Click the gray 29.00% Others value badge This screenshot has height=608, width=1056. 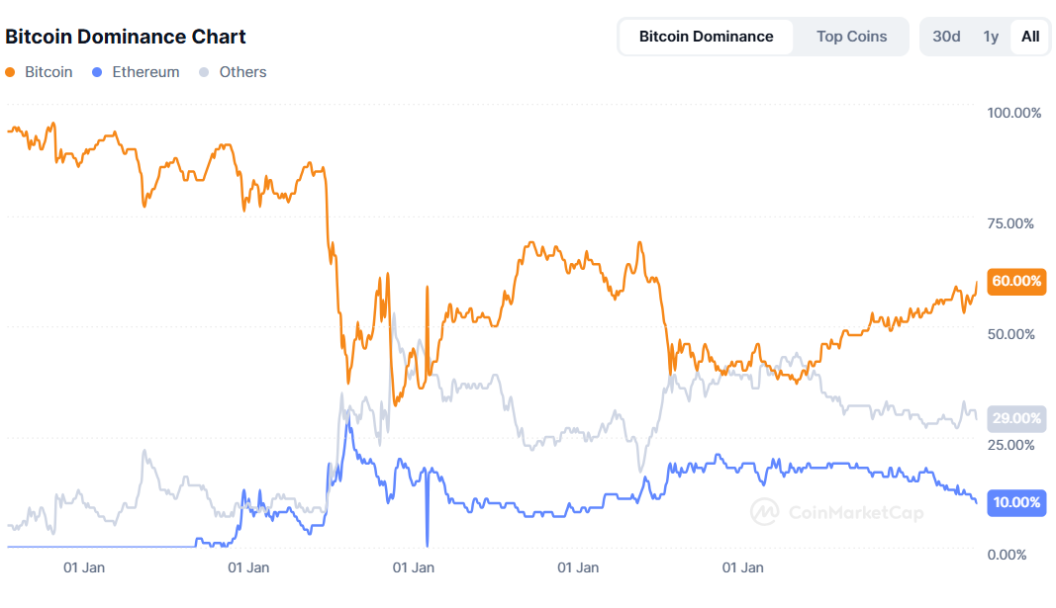pos(1016,419)
